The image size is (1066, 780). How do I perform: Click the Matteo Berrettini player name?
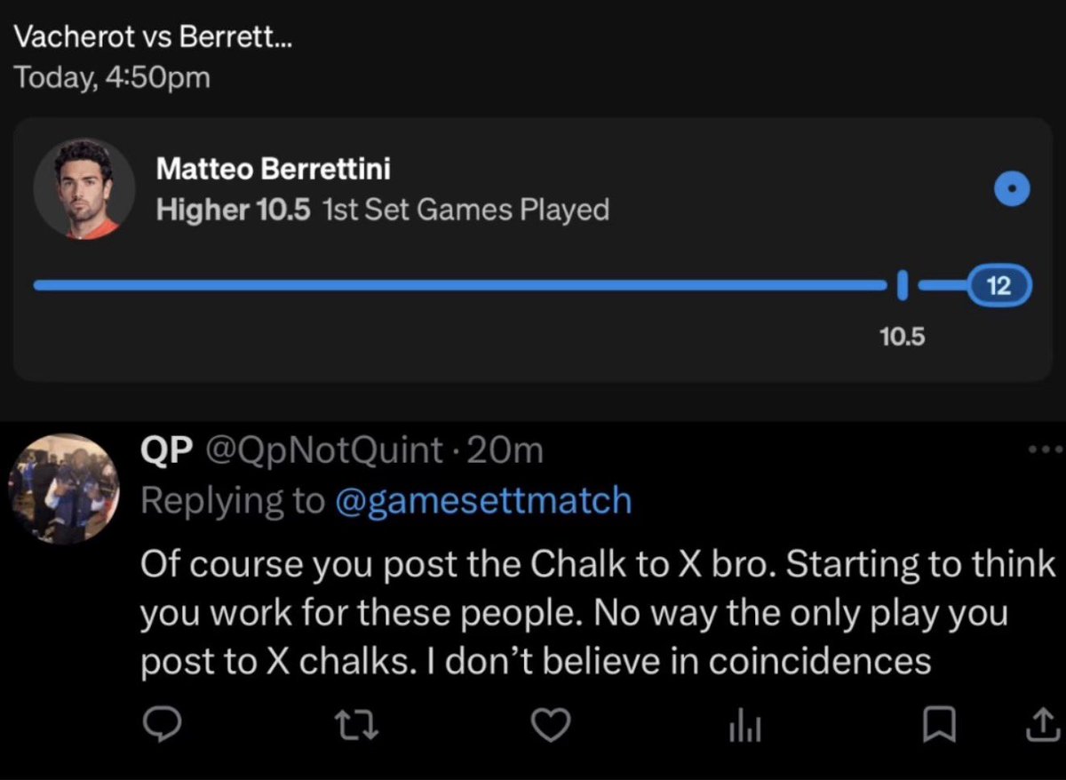[273, 167]
